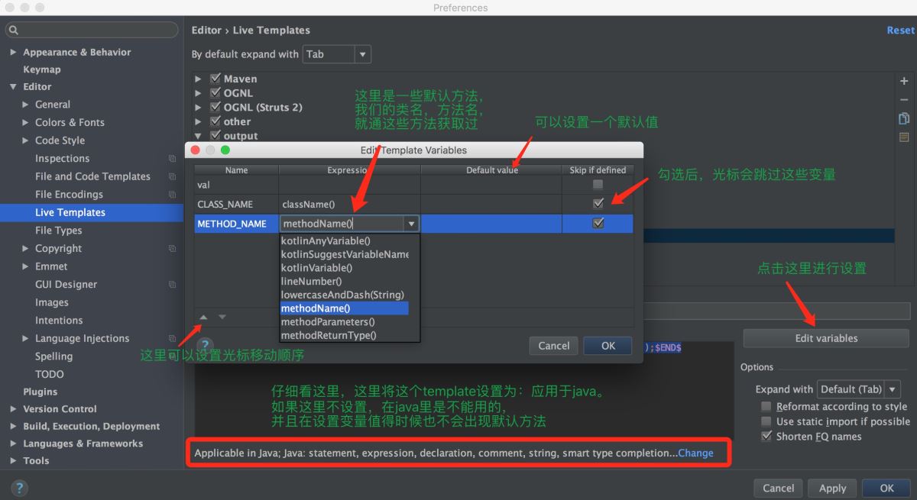Screen dimensions: 917x500
Task: Click Cancel in Edit Template Variables dialog
Action: [553, 346]
